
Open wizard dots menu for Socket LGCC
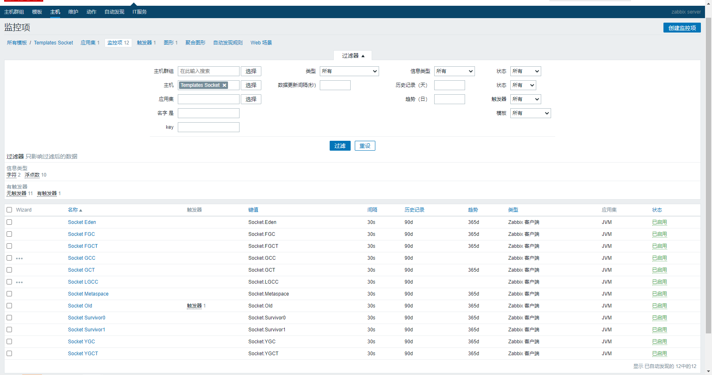pos(19,282)
